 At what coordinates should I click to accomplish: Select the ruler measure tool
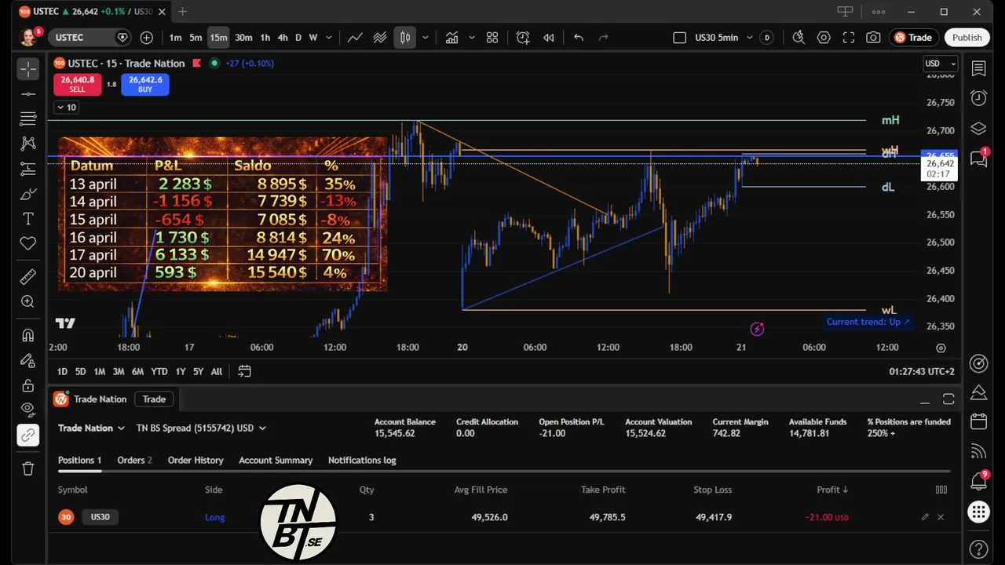click(28, 276)
